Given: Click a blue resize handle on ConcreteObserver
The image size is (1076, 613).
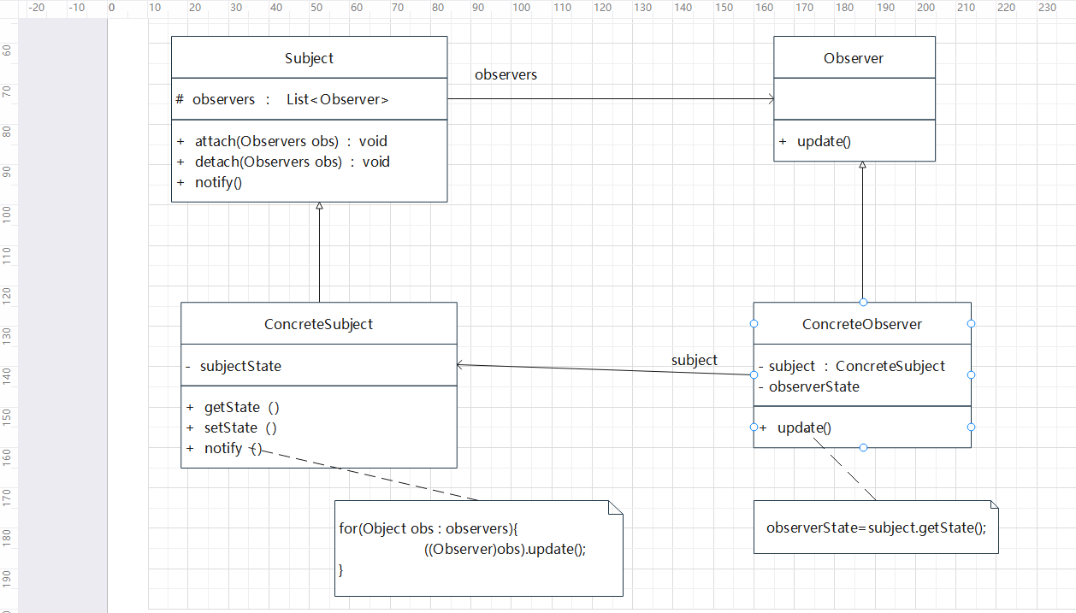Looking at the screenshot, I should point(754,323).
